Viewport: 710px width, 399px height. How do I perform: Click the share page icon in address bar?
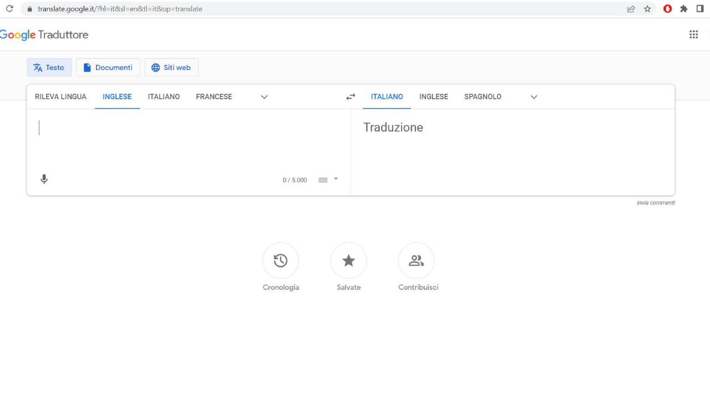coord(631,9)
